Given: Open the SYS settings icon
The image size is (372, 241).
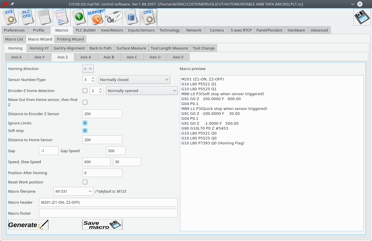Looking at the screenshot, I should pos(10,17).
